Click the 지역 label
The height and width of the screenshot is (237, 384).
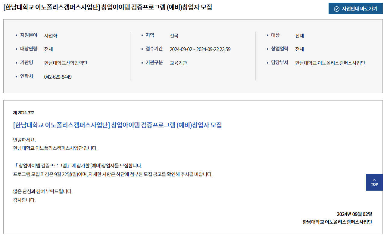150,35
